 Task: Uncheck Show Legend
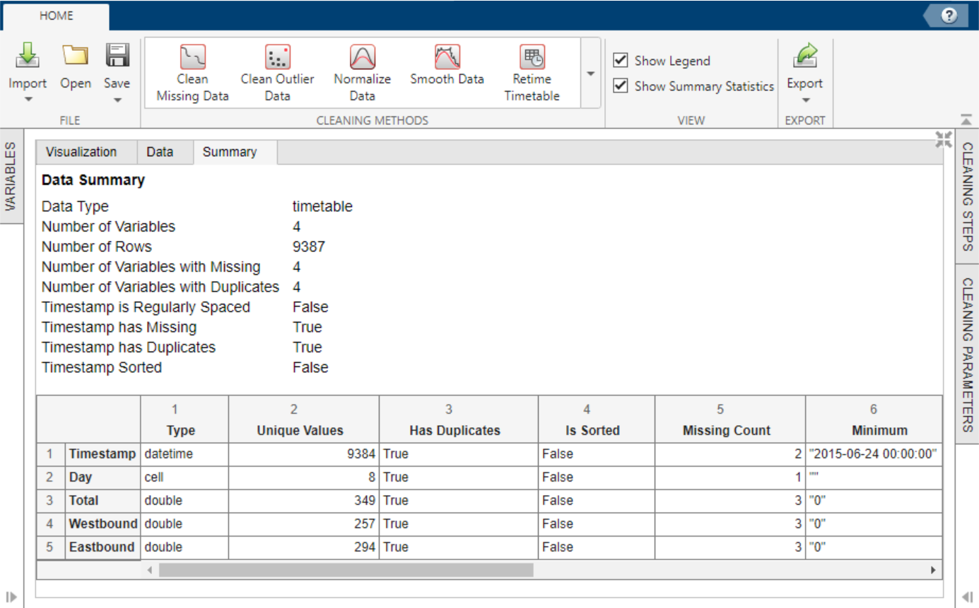tap(621, 61)
